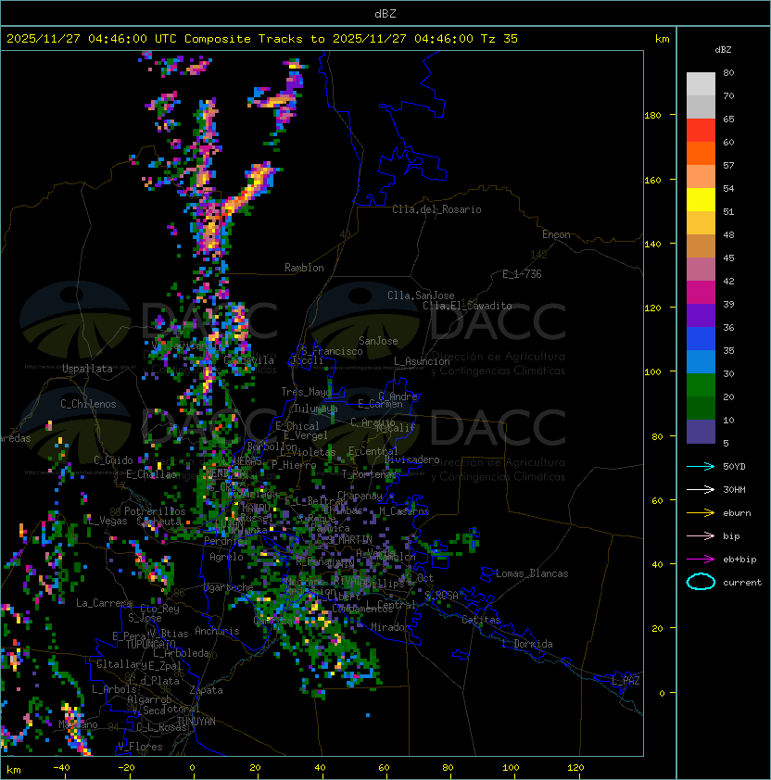The height and width of the screenshot is (780, 771).
Task: Click the 120 km tick on the bottom axis
Action: click(575, 768)
